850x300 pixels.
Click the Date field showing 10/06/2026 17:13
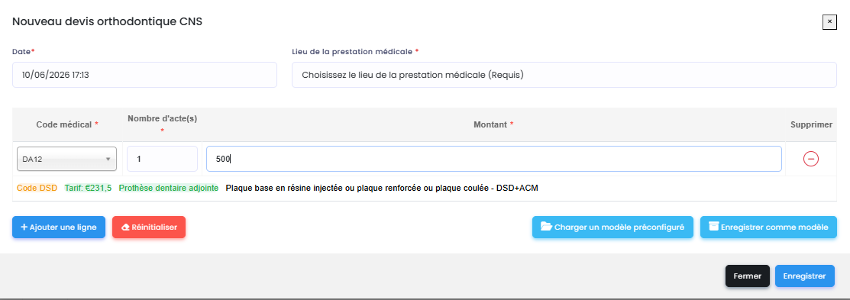click(145, 75)
